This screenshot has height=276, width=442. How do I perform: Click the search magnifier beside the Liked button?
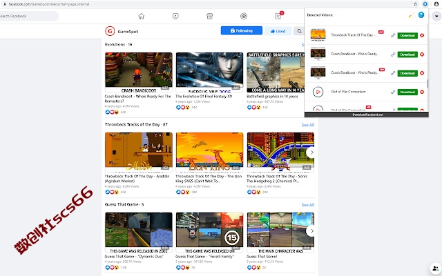299,31
